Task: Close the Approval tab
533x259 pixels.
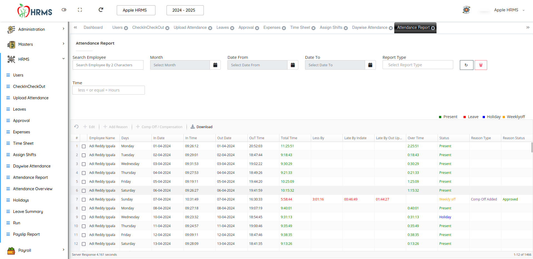Action: pos(257,28)
